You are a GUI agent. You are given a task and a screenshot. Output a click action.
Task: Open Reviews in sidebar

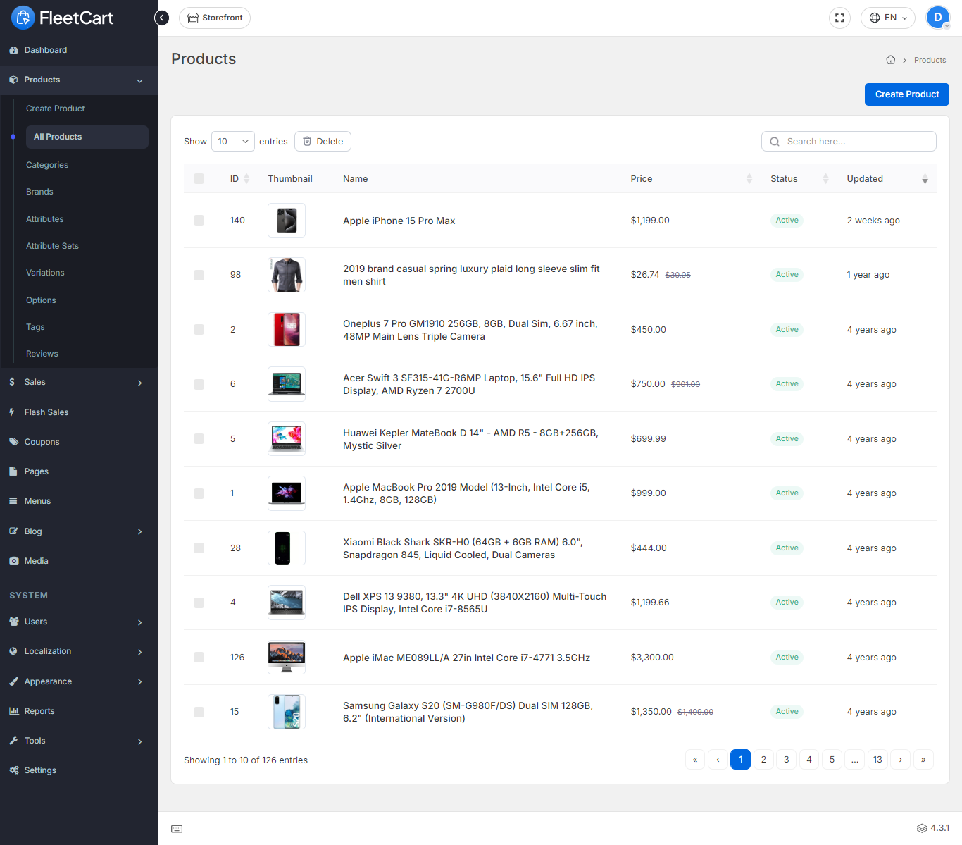42,354
